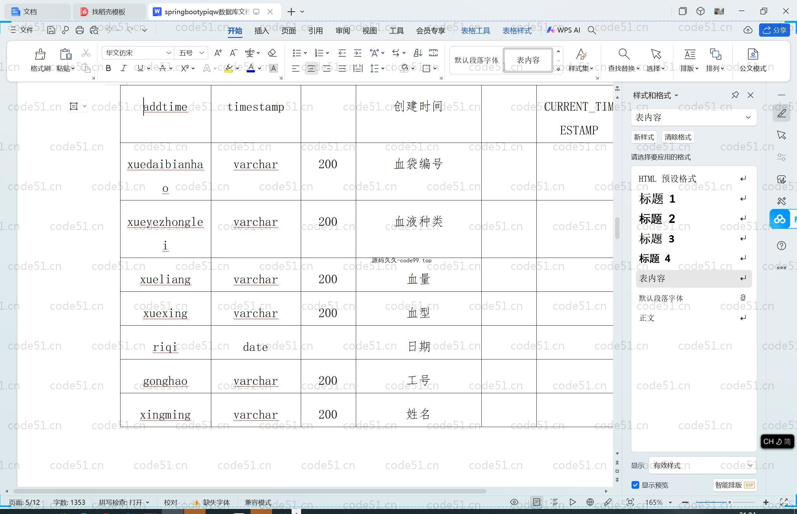The width and height of the screenshot is (797, 514).
Task: Open the Table Tools (表格工具) tab
Action: coord(475,31)
